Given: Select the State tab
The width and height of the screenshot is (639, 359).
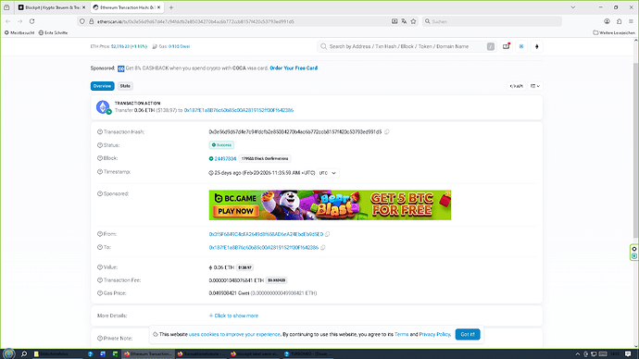Looking at the screenshot, I should click(x=125, y=86).
